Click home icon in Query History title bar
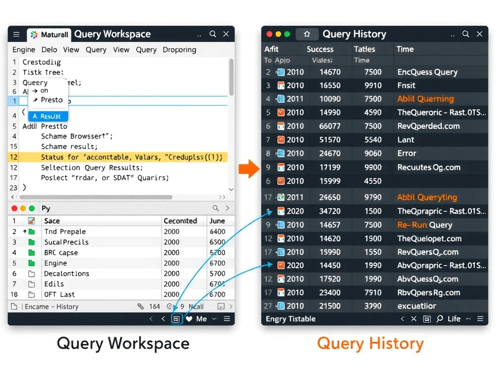 [x=307, y=34]
